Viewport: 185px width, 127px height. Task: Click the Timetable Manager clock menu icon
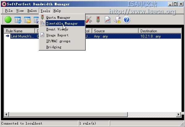(42, 23)
